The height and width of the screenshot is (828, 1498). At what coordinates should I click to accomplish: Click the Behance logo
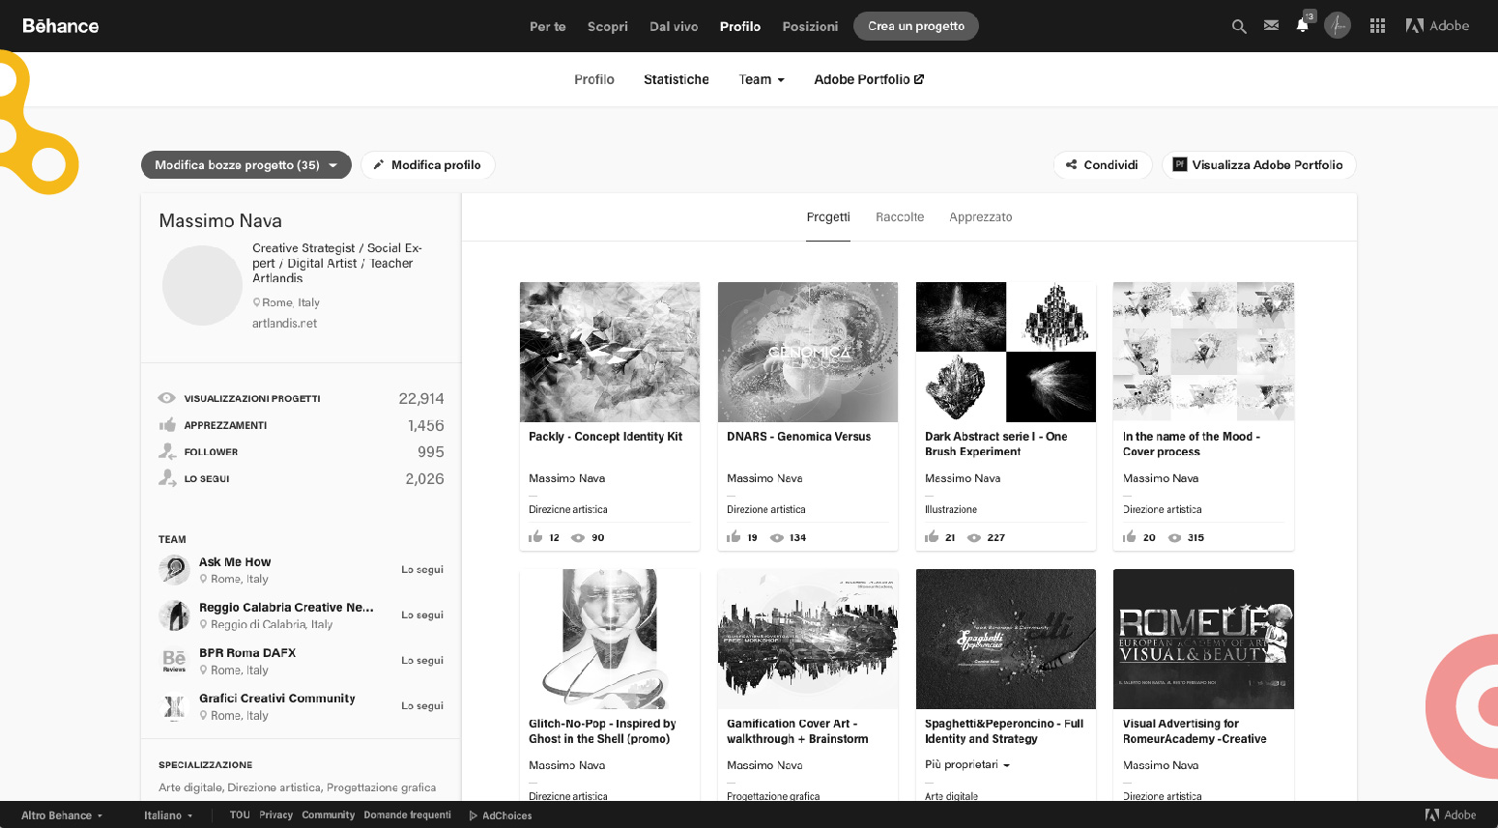[x=61, y=26]
